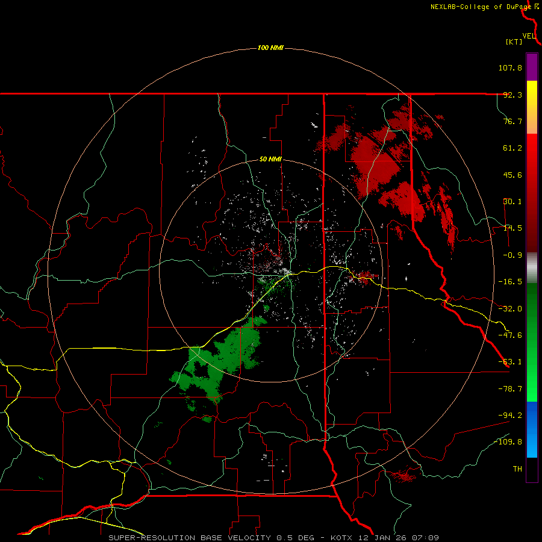The height and width of the screenshot is (542, 542).
Task: Select the 76.7 velocity scale value
Action: 512,121
